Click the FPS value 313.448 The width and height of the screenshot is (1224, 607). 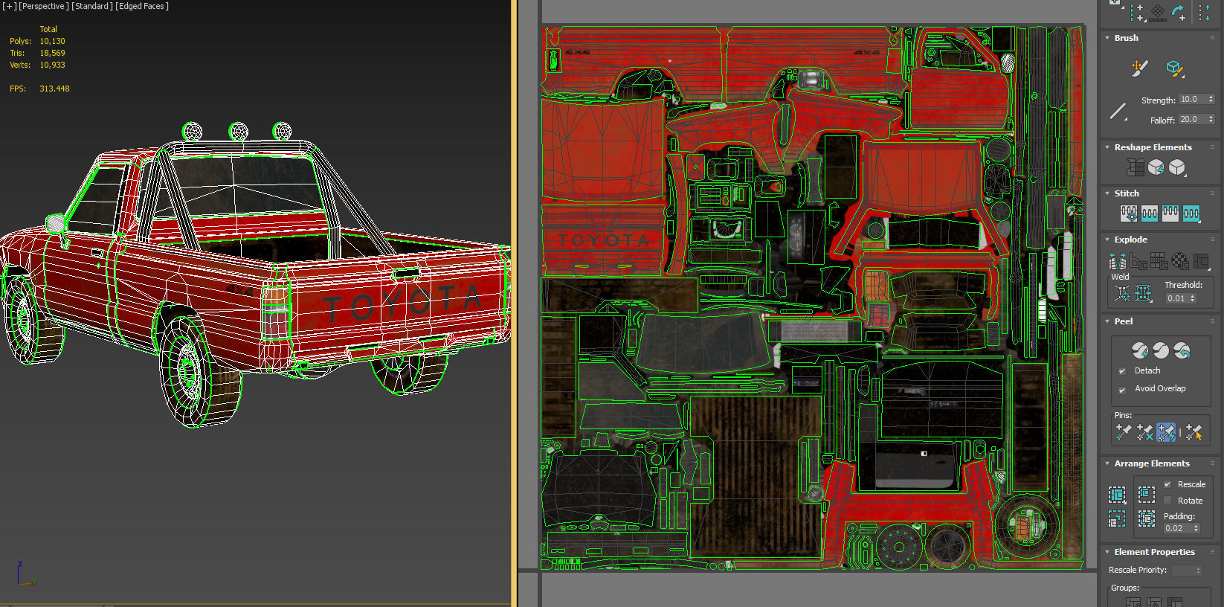click(x=54, y=89)
